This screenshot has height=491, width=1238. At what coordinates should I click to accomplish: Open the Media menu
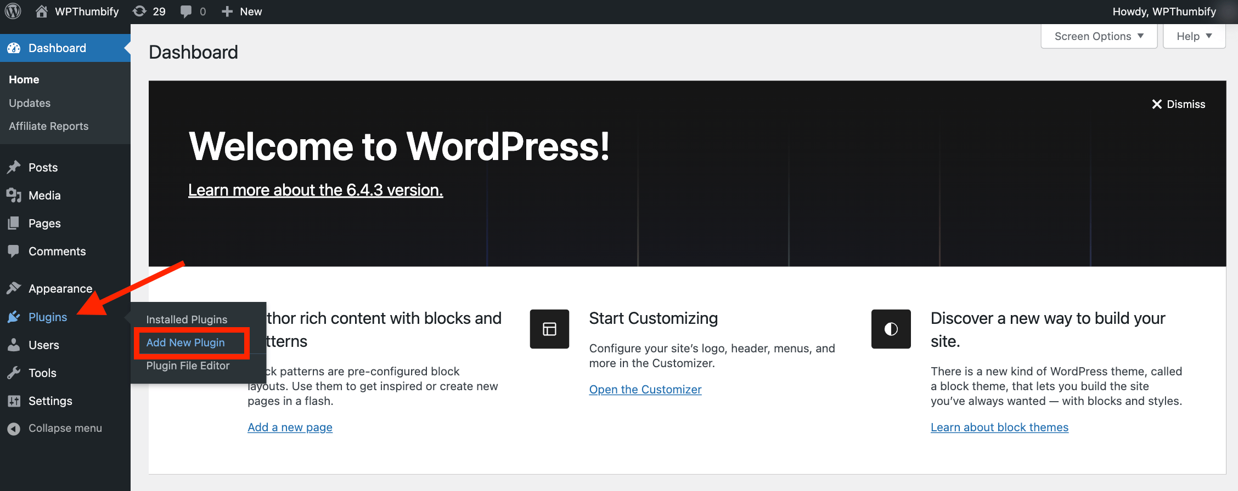[44, 195]
